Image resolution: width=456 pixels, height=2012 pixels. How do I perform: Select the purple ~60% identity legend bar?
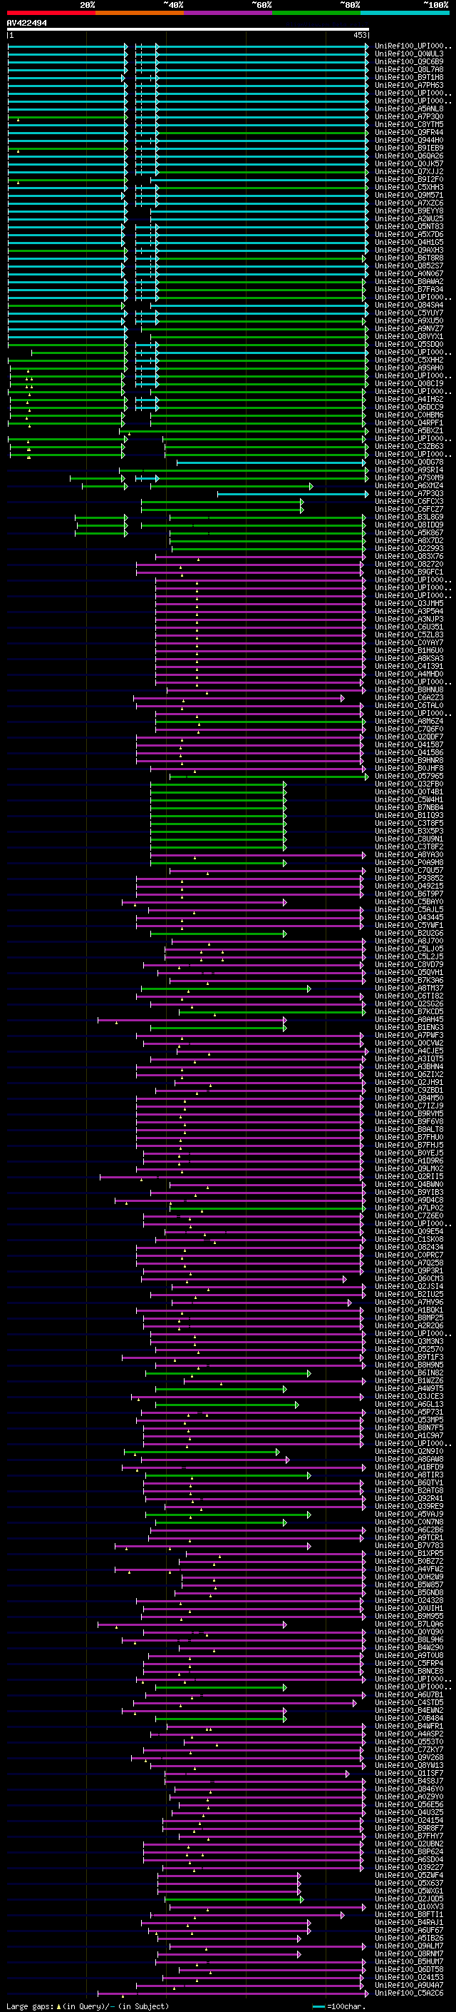(229, 13)
